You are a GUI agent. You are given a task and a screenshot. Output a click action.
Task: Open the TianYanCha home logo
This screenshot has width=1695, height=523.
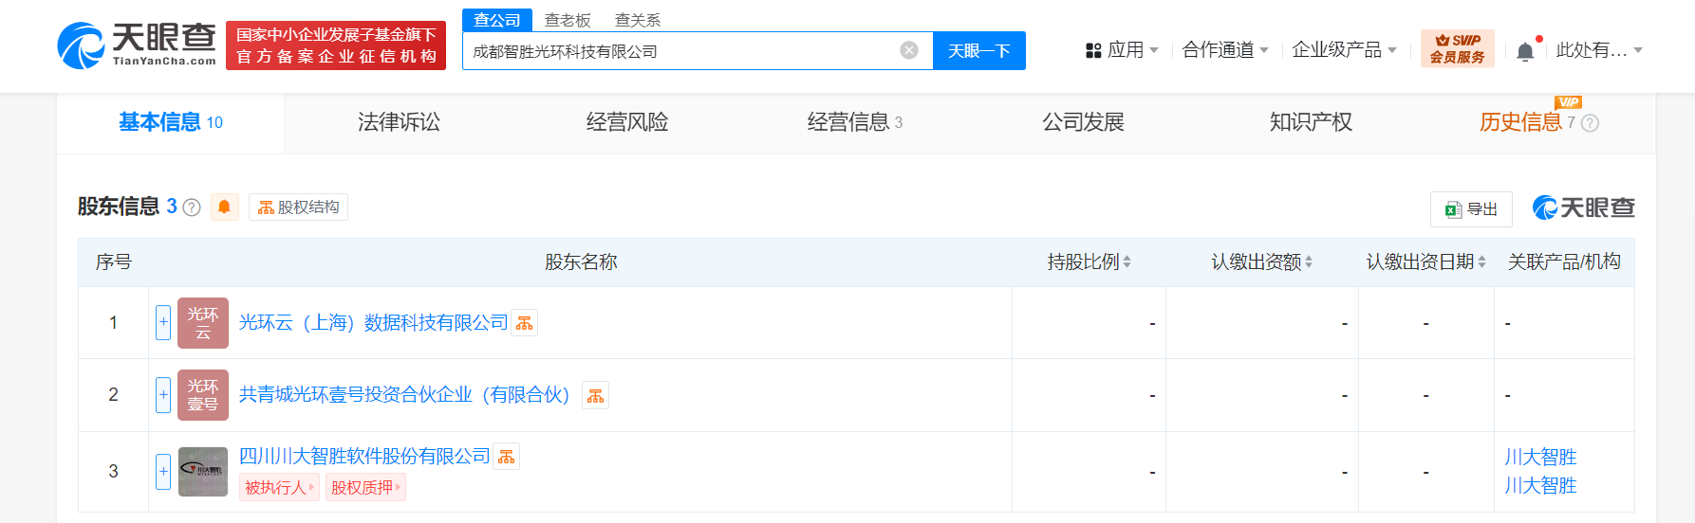tap(137, 45)
